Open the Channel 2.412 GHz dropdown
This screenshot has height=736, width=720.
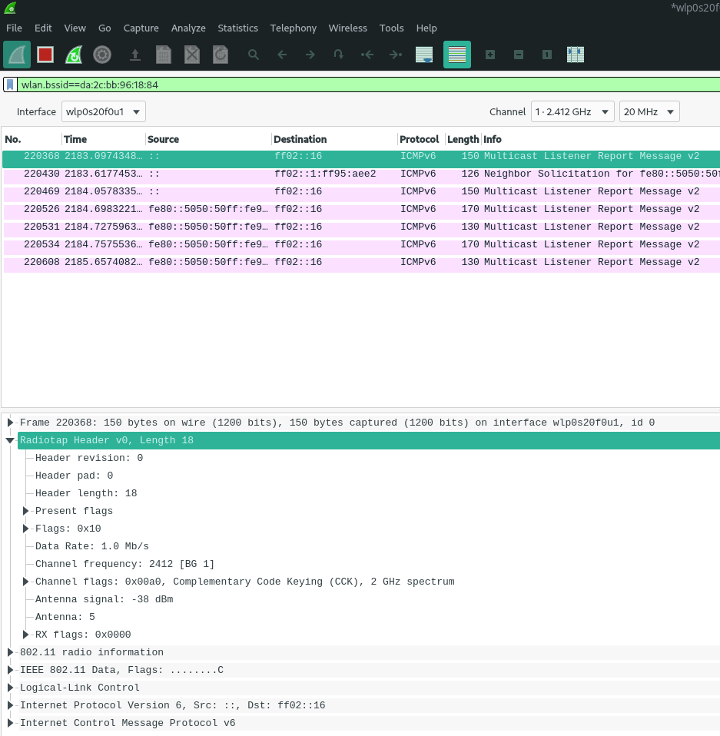(572, 111)
